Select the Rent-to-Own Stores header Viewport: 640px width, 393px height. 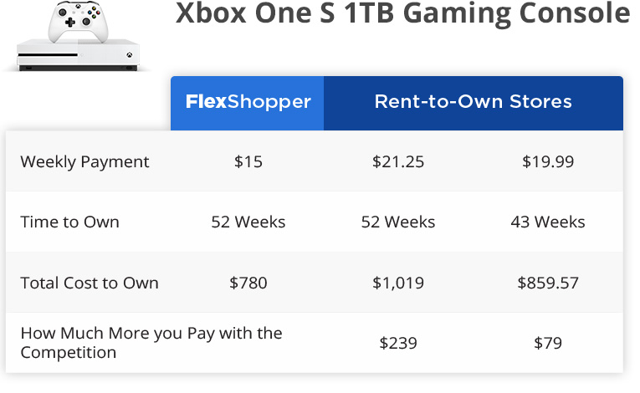(x=473, y=103)
